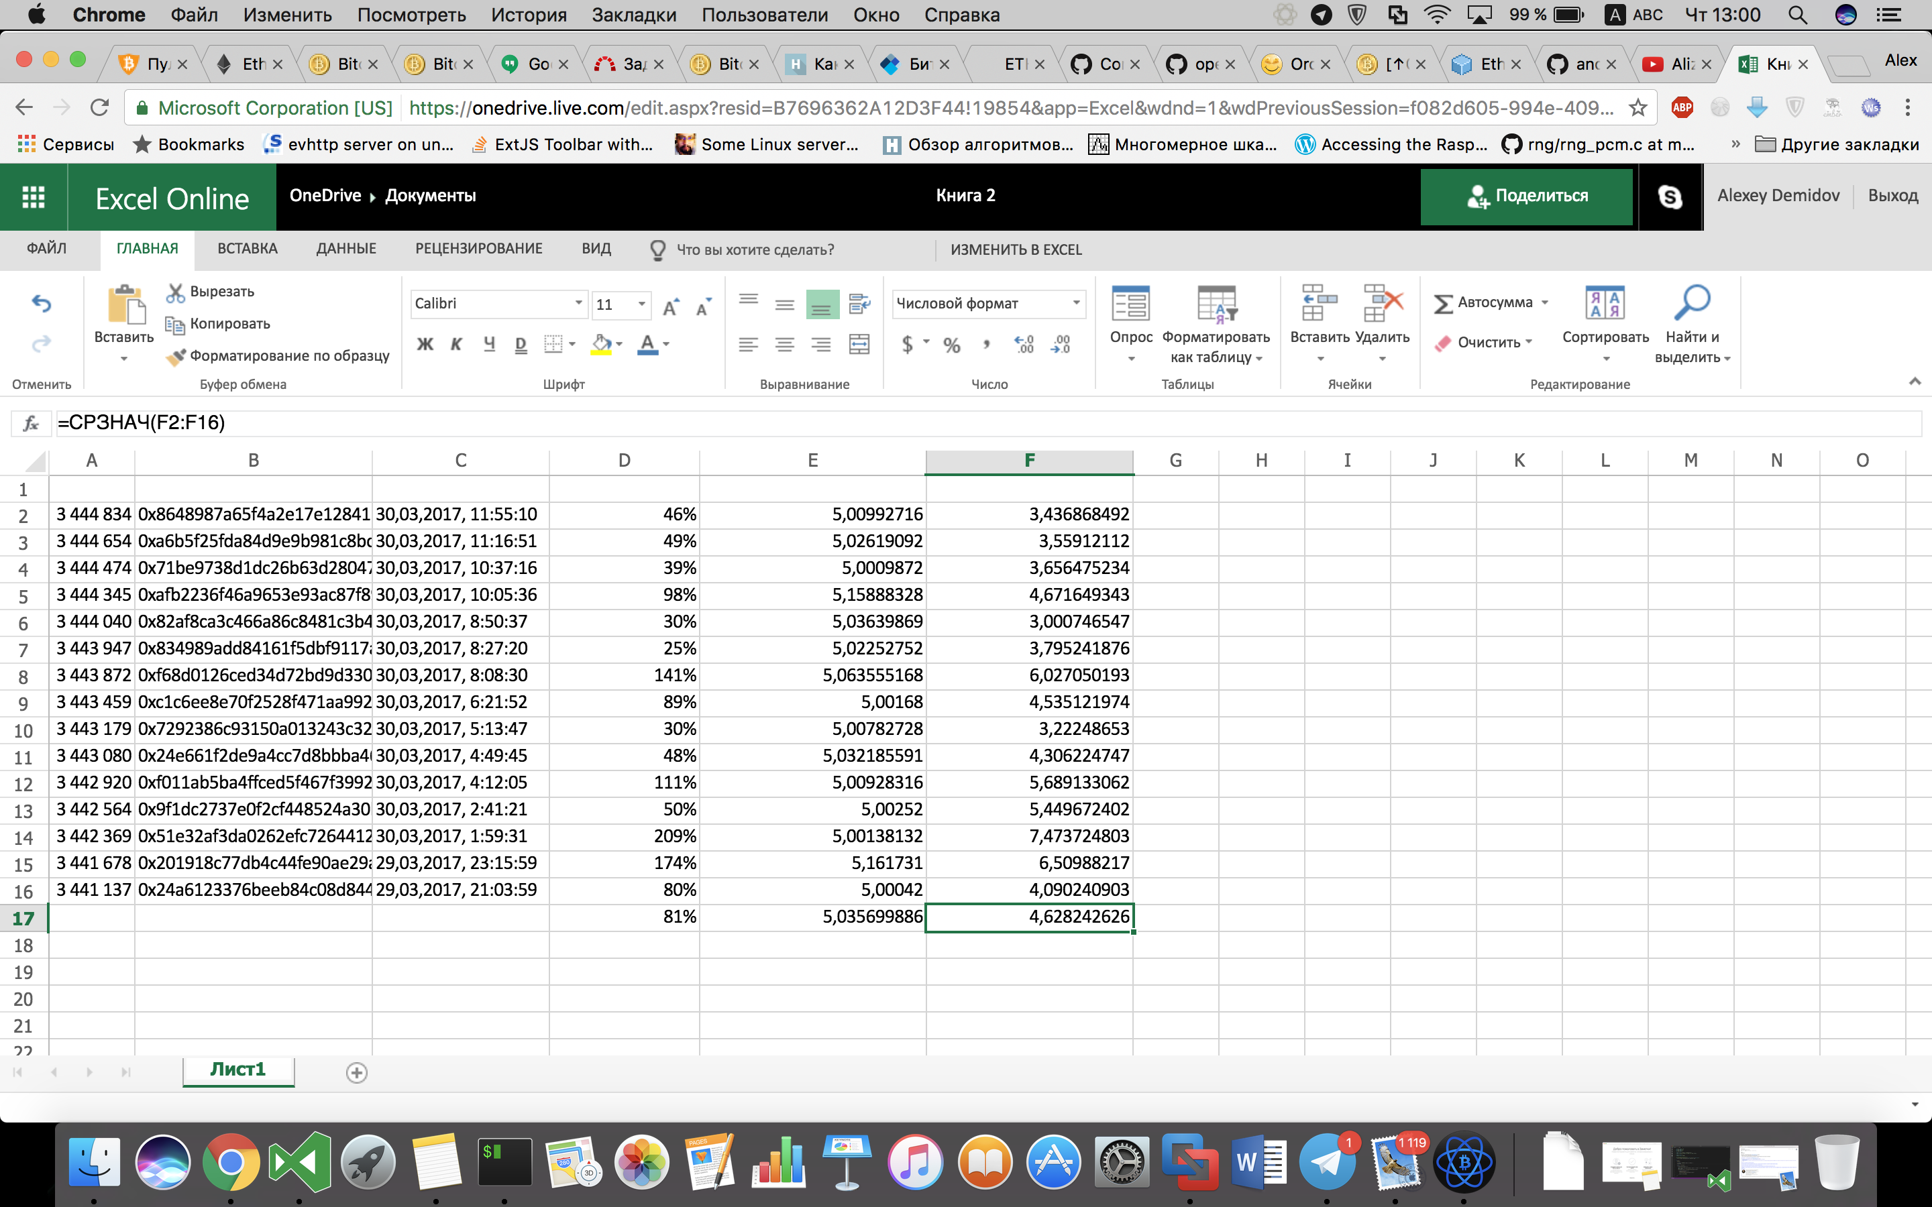Screen dimensions: 1932x1207
Task: Click the OneDrive breadcrumb link
Action: pos(325,196)
